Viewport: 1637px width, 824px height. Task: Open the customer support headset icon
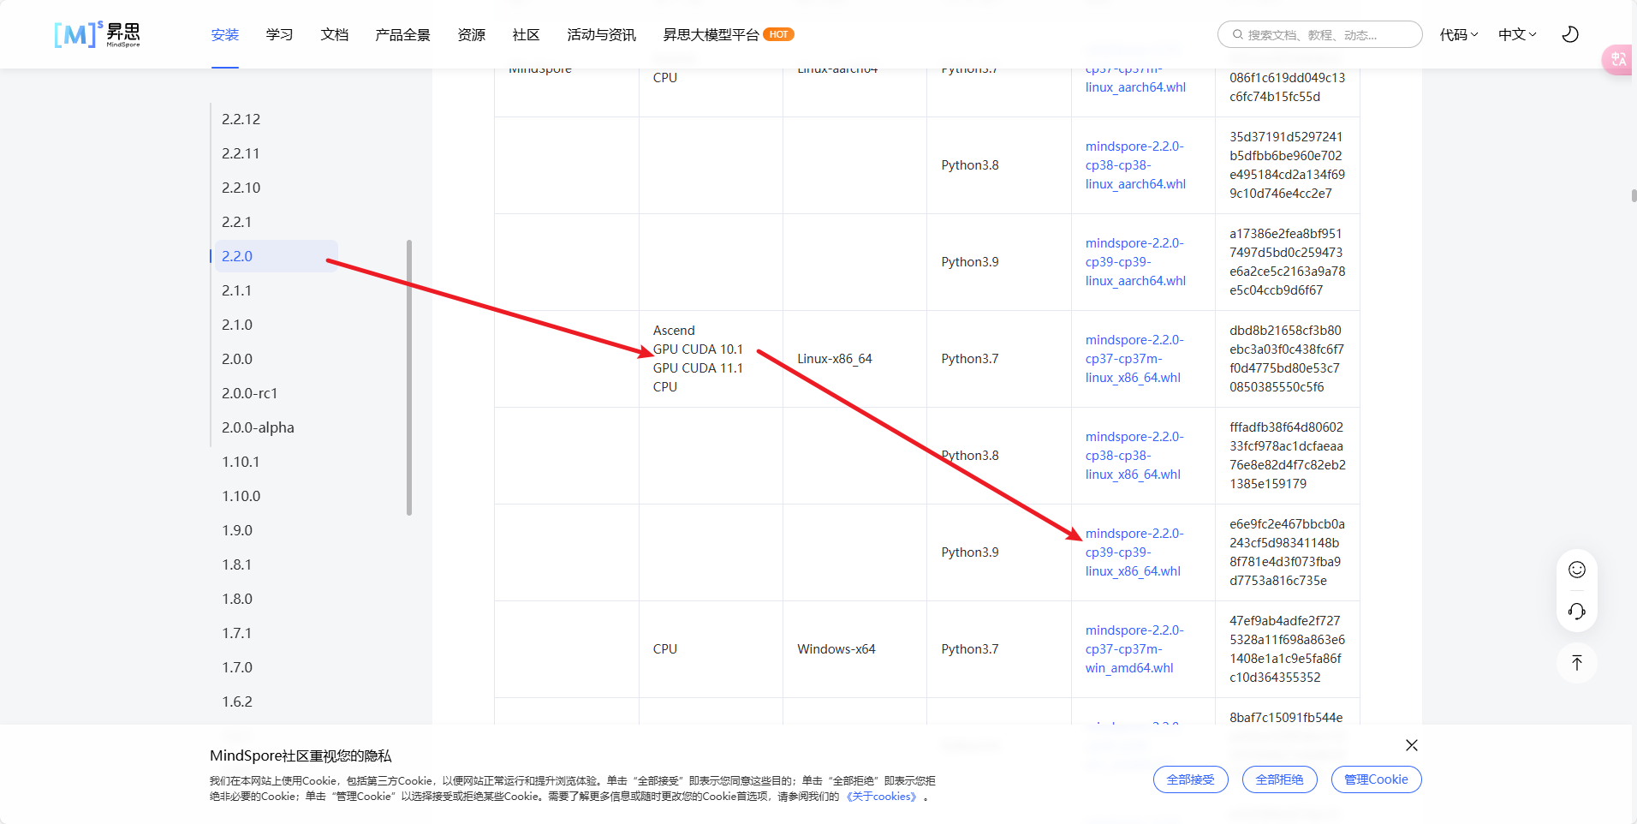1577,611
